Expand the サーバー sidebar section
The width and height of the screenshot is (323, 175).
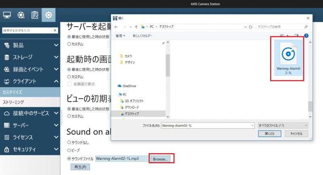click(56, 125)
